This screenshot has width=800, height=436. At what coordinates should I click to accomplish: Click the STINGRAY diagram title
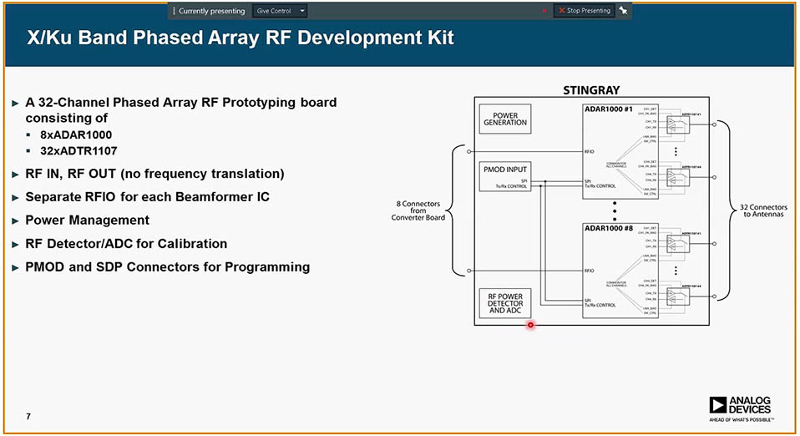coord(591,90)
